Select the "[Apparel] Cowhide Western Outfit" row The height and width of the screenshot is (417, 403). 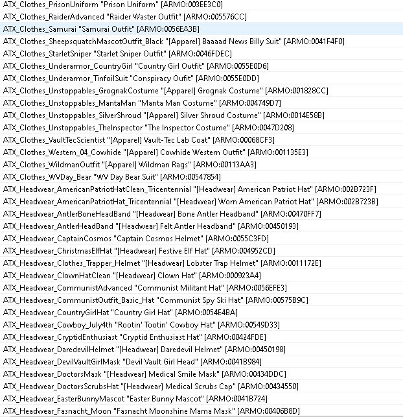(201, 152)
